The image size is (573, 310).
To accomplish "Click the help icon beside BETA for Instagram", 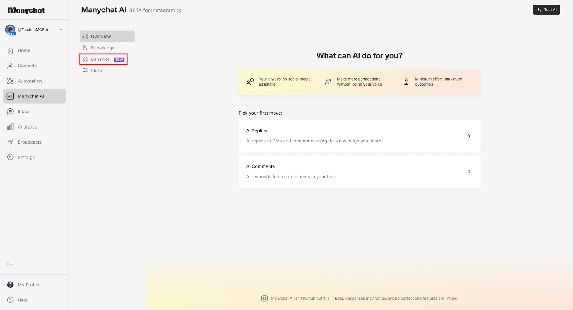I will [179, 11].
